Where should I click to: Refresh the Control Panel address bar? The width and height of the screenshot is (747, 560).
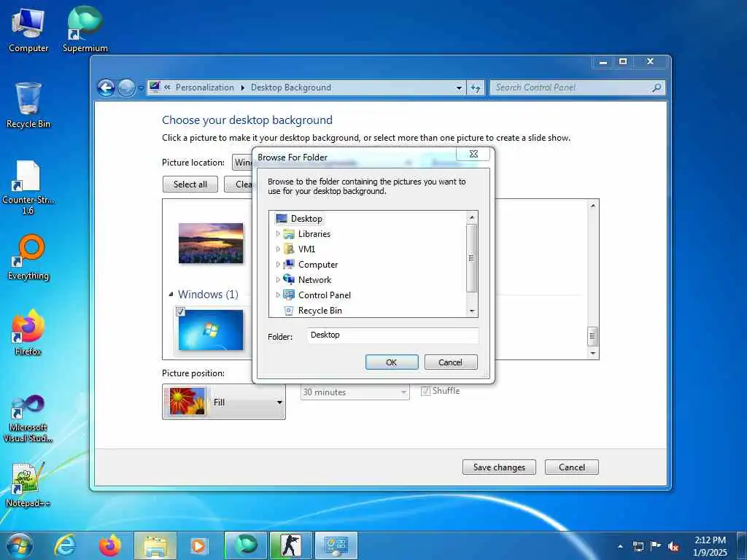pos(476,87)
